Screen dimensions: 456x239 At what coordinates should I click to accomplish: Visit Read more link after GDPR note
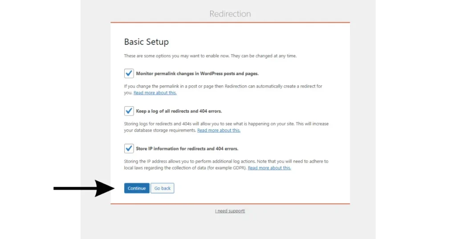tap(269, 168)
